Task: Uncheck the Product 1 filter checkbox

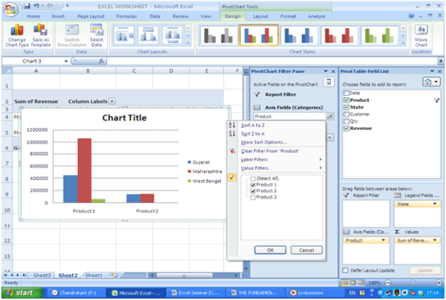Action: (x=251, y=184)
